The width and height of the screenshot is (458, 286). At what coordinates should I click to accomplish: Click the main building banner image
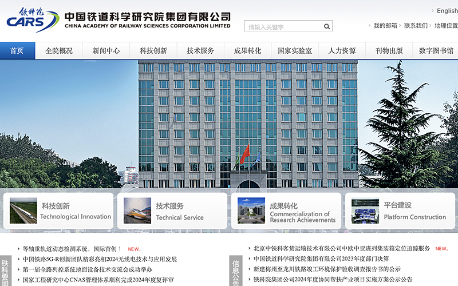coord(229,124)
